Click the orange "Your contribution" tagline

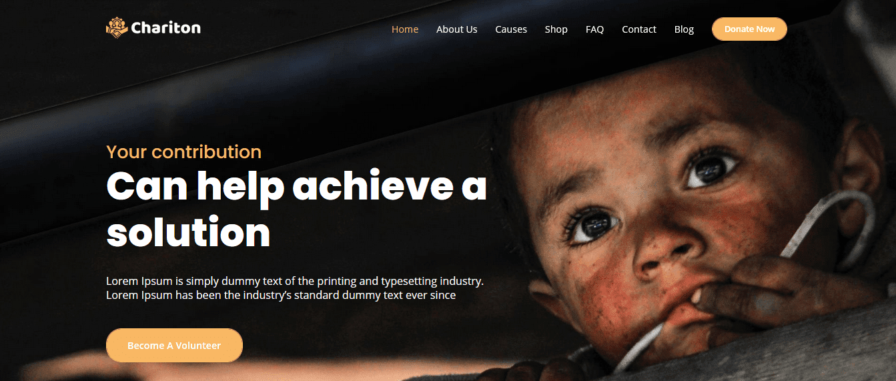pos(183,152)
